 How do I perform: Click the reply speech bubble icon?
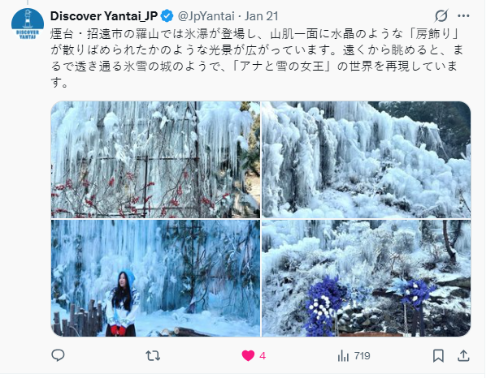[58, 355]
